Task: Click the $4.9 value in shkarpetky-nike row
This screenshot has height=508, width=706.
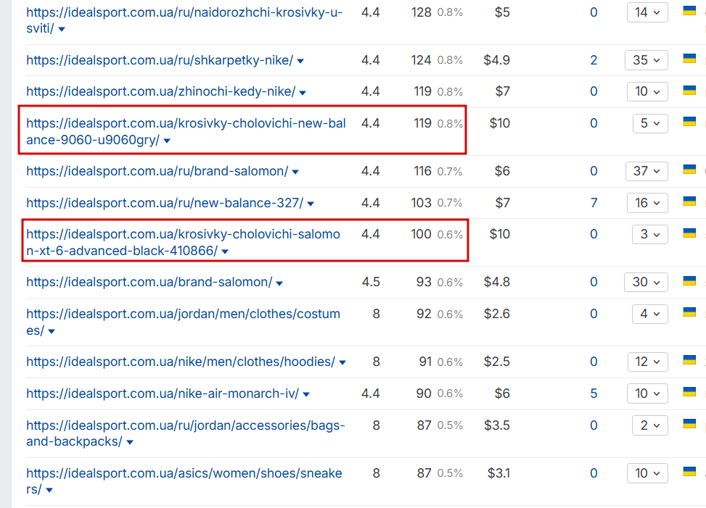Action: pyautogui.click(x=496, y=60)
